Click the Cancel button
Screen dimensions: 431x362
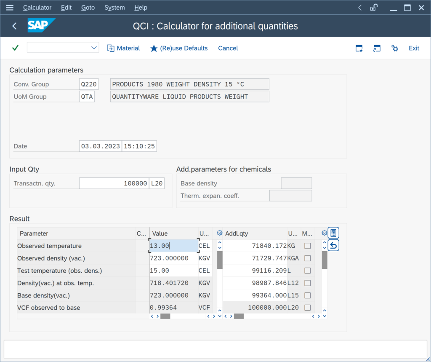228,48
